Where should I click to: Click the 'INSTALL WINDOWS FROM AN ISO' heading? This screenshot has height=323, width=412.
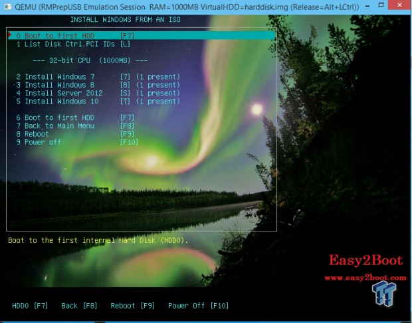pos(126,19)
